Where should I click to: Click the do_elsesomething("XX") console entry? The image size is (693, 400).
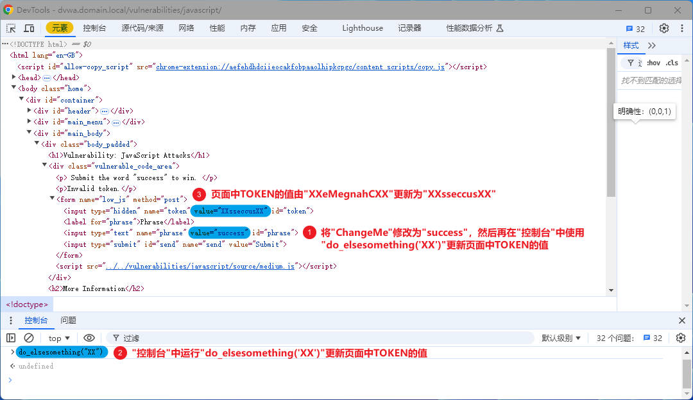[x=62, y=352]
